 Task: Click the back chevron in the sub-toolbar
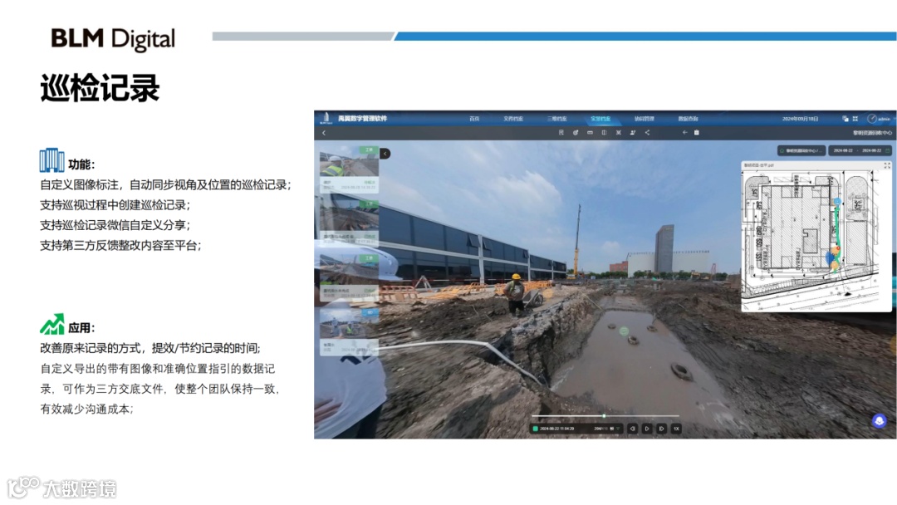[324, 133]
